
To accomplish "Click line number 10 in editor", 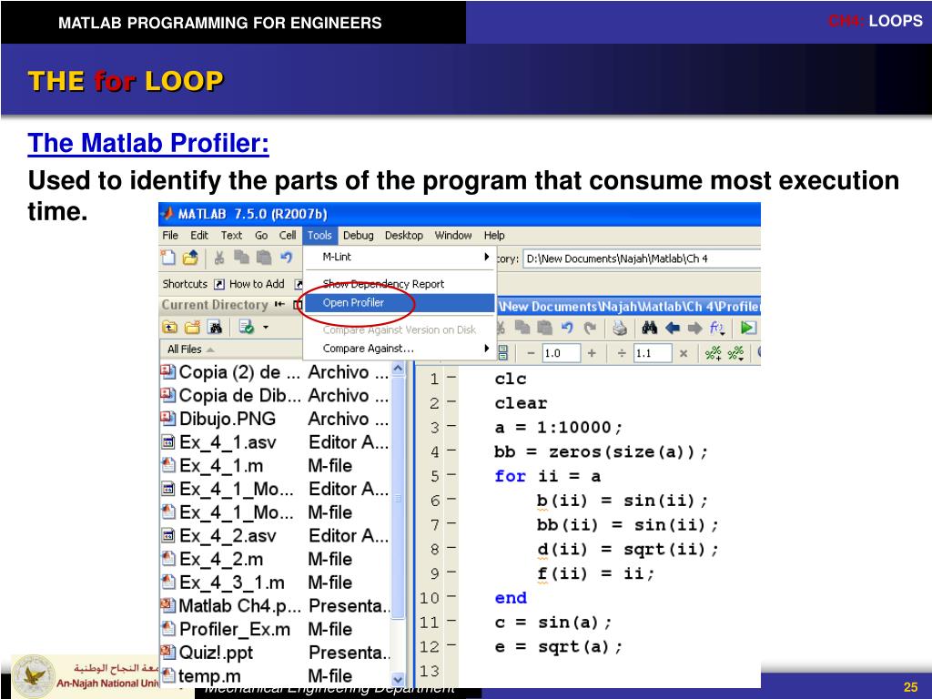I will pyautogui.click(x=430, y=597).
